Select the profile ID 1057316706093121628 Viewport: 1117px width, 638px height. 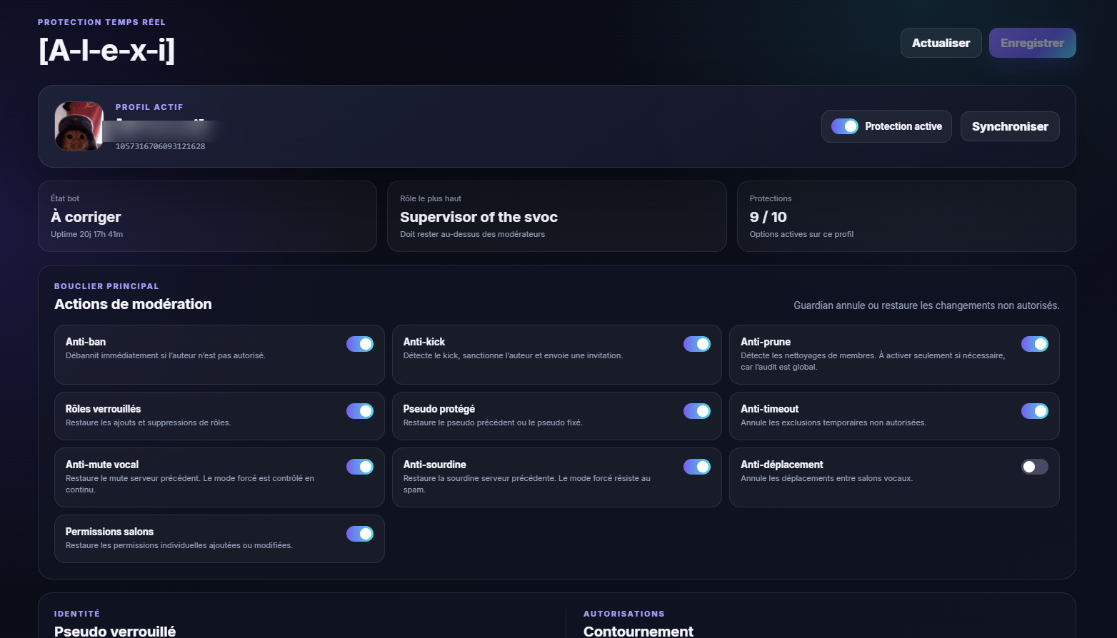point(160,146)
